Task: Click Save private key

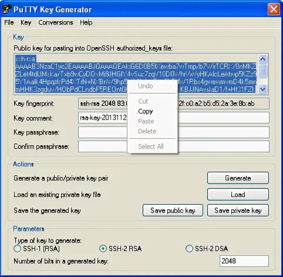Action: [x=238, y=210]
